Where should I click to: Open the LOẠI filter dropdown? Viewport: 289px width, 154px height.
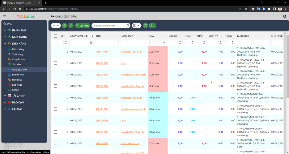point(164,43)
